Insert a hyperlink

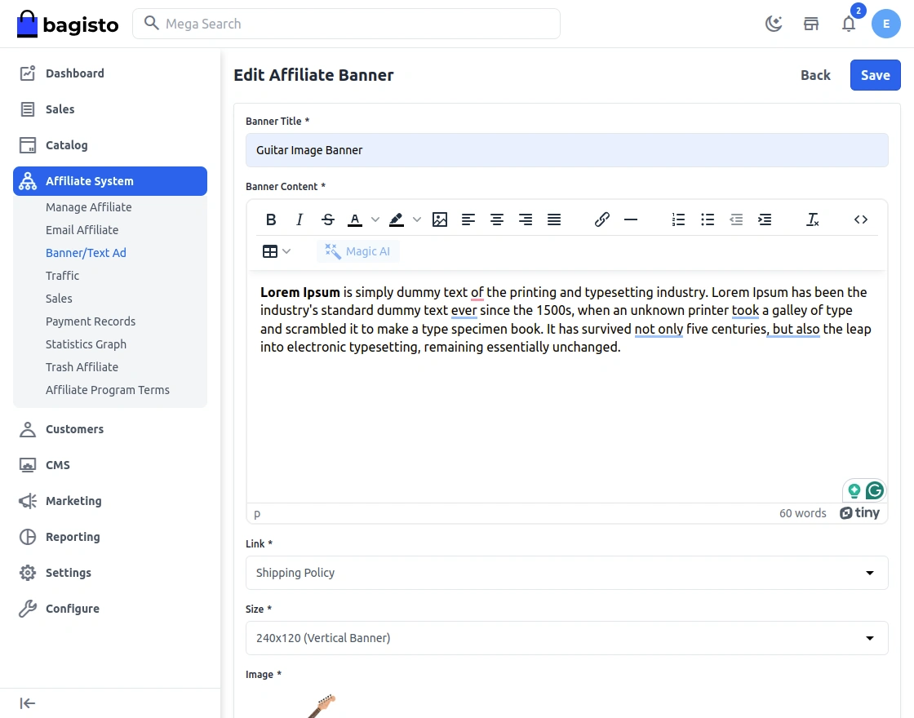pos(602,219)
